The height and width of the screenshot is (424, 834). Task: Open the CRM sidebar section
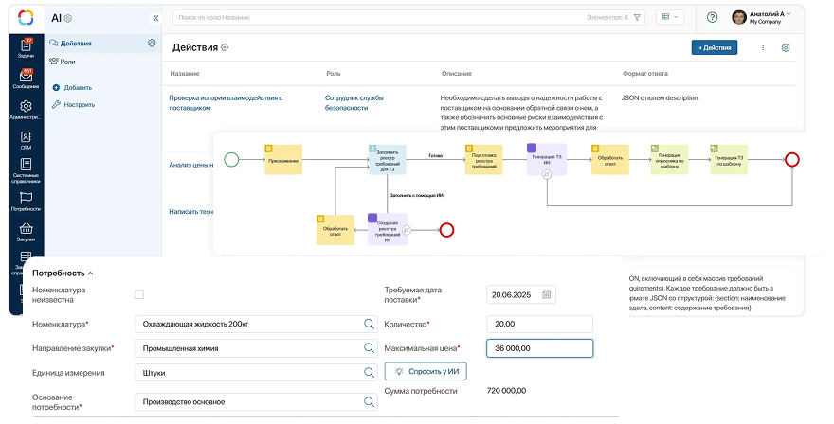[x=26, y=140]
